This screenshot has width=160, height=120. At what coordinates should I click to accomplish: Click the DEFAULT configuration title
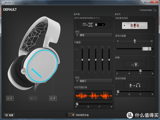click(10, 10)
